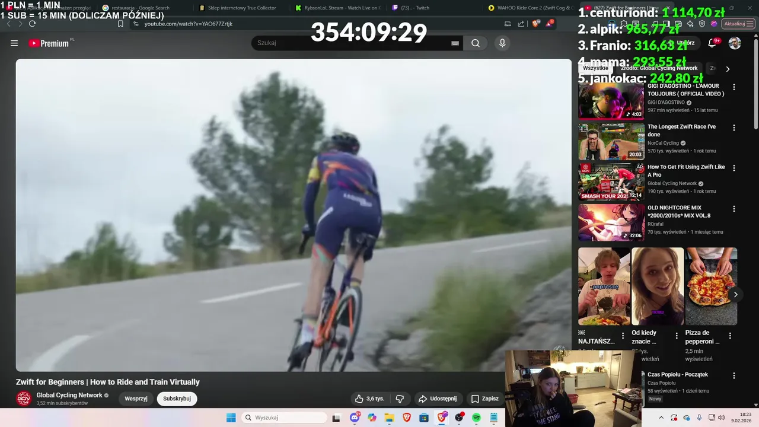Open the taskbar clock and date
The width and height of the screenshot is (759, 427).
741,418
